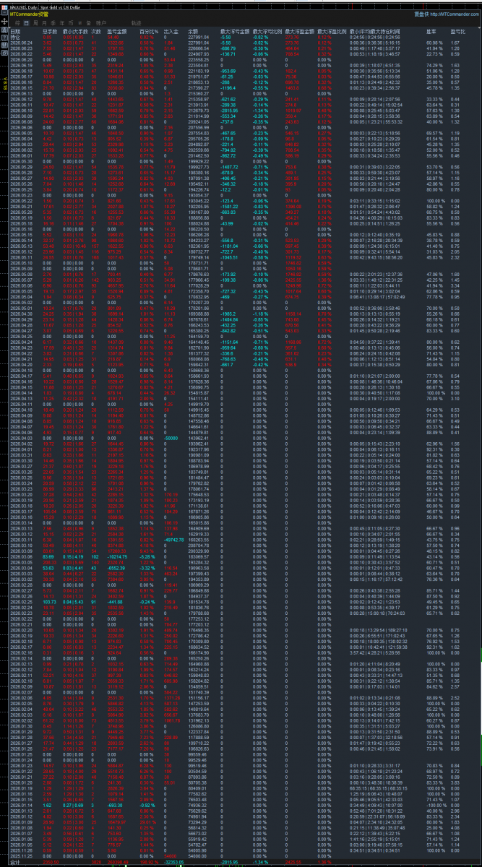Screen dimensions: 482x867
Task: Open the 季 quarterly tab
Action: tap(53, 23)
